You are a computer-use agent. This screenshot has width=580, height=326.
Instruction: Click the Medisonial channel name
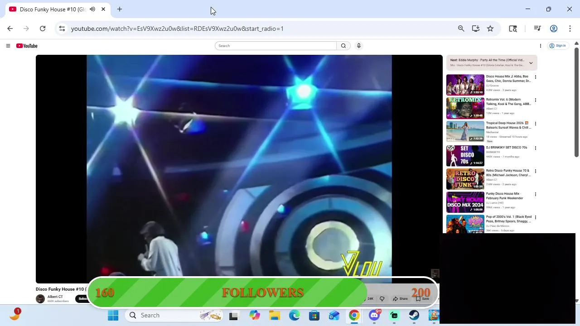[x=492, y=132]
